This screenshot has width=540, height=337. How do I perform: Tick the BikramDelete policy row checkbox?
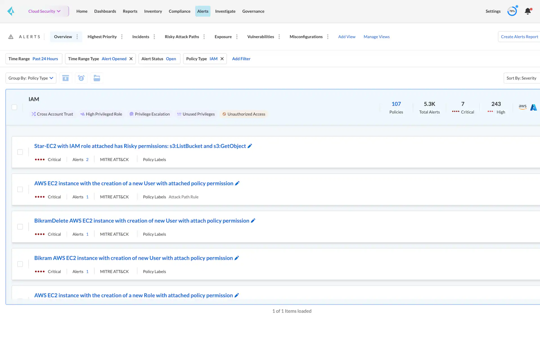click(x=20, y=227)
